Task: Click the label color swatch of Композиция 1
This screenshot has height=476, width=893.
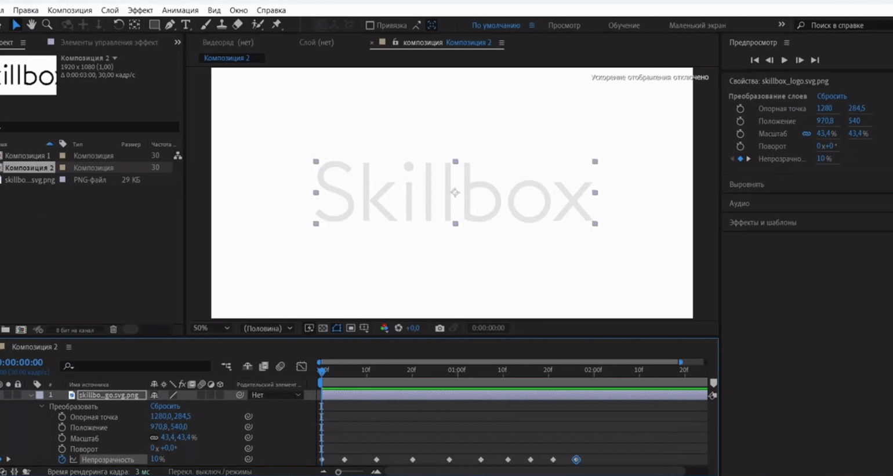Action: 63,156
